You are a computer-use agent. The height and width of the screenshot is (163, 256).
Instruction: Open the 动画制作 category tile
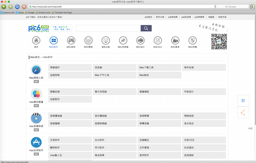(x=70, y=99)
